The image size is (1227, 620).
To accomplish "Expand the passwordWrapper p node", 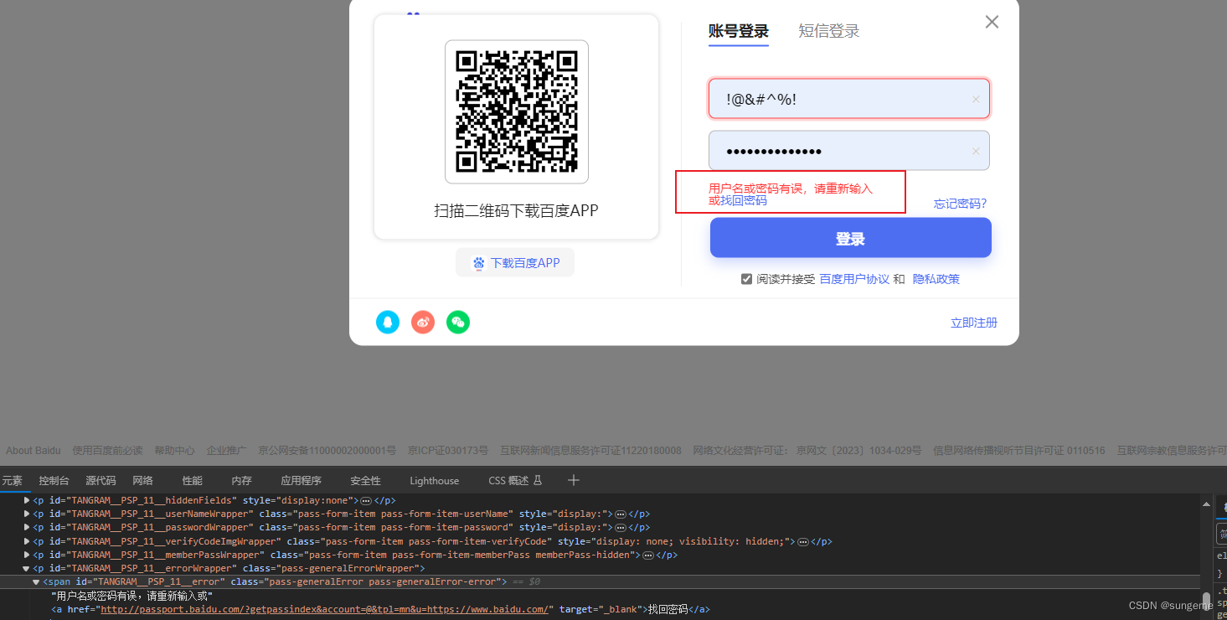I will tap(27, 527).
